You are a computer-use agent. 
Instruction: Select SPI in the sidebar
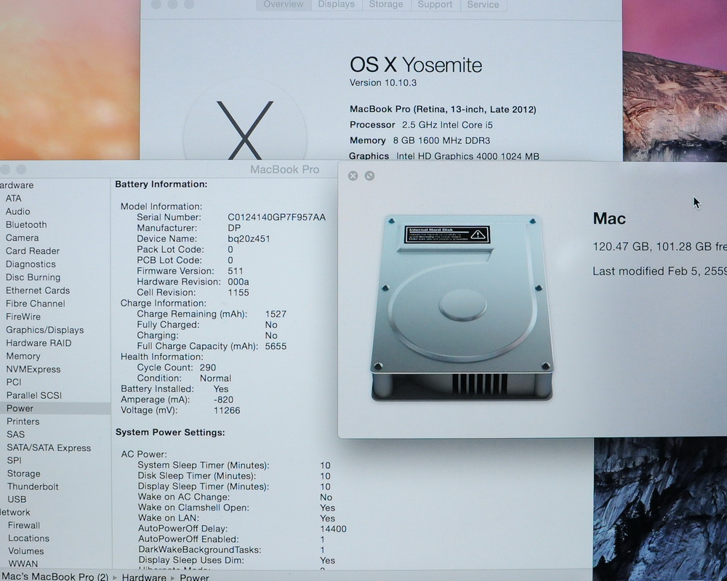click(14, 460)
